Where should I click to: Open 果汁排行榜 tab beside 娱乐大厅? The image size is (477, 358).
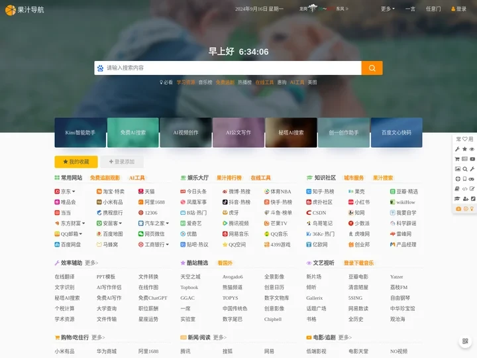229,178
